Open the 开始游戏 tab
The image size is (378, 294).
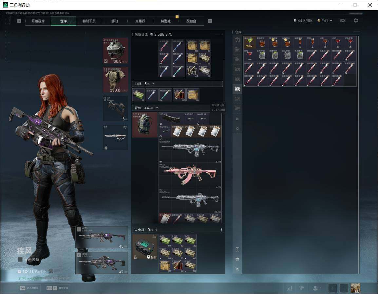[x=38, y=21]
